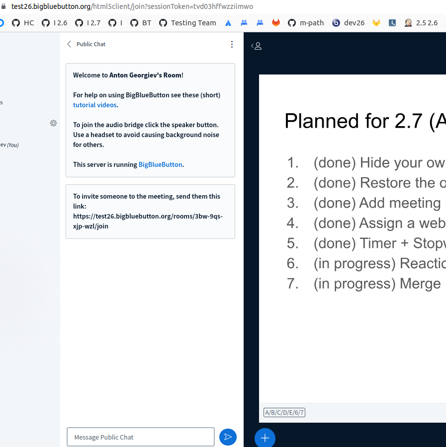The height and width of the screenshot is (447, 446).
Task: Click the manage users gear icon
Action: click(53, 123)
